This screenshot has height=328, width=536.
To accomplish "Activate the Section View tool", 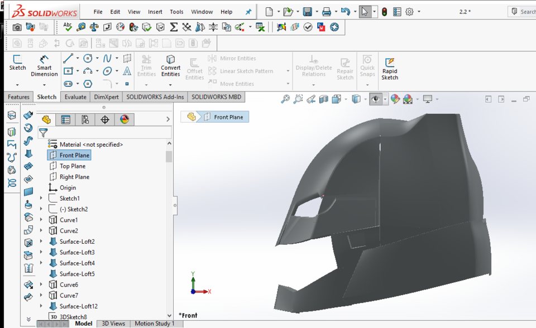I will point(323,98).
